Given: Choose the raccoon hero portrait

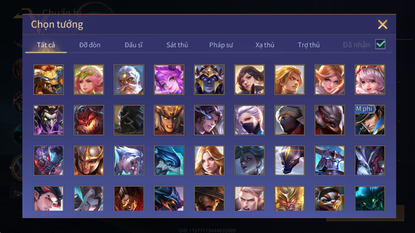Looking at the screenshot, I should (x=329, y=198).
